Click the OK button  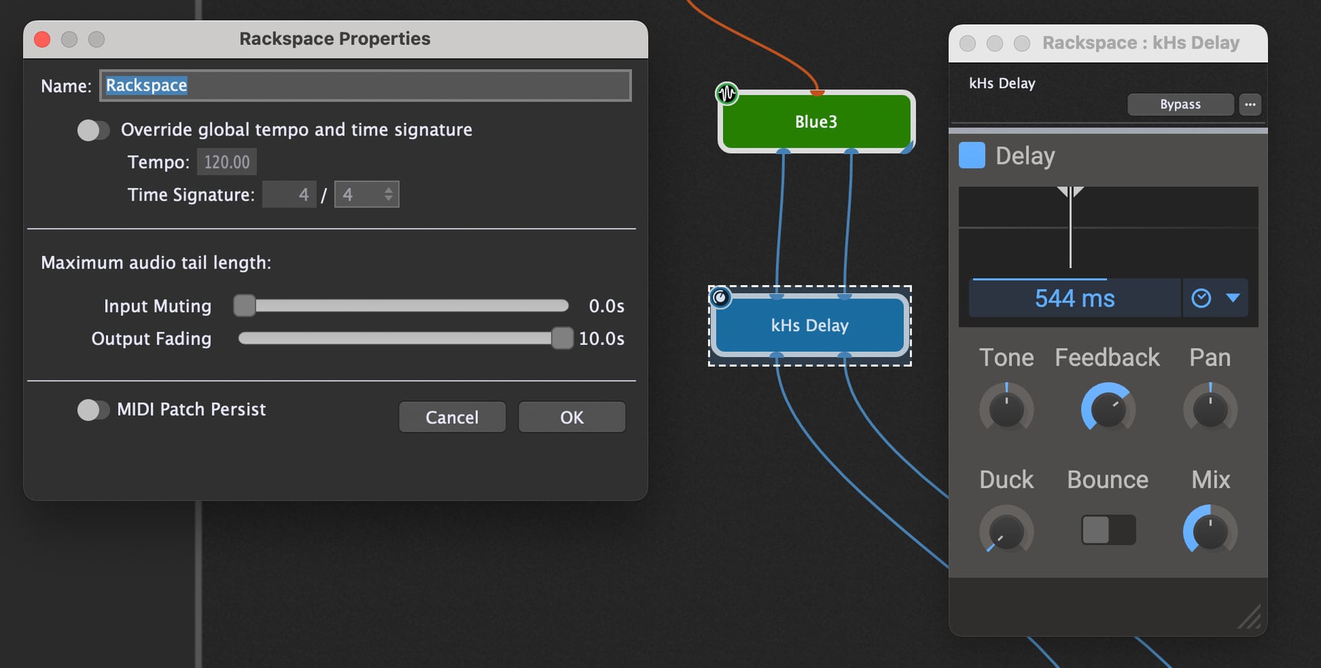(x=572, y=417)
